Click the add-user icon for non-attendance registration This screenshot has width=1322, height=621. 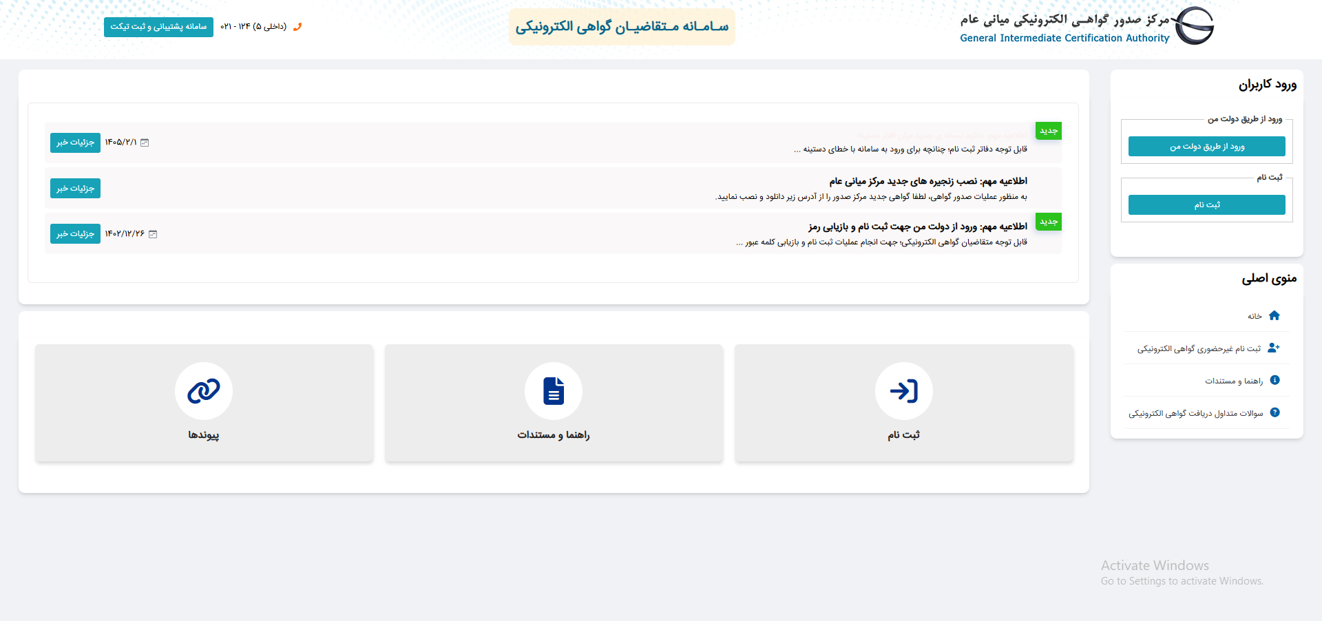[x=1274, y=348]
